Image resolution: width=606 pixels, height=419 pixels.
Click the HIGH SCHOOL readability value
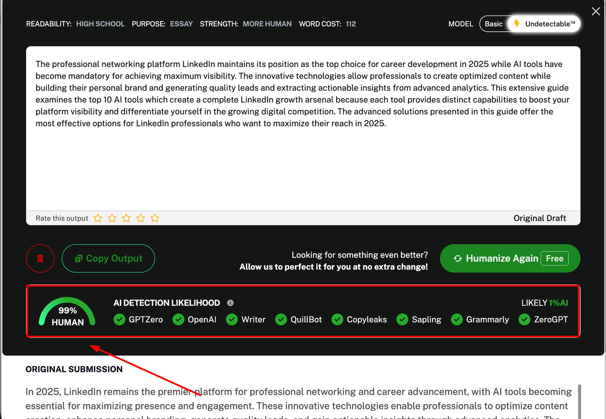pos(100,24)
